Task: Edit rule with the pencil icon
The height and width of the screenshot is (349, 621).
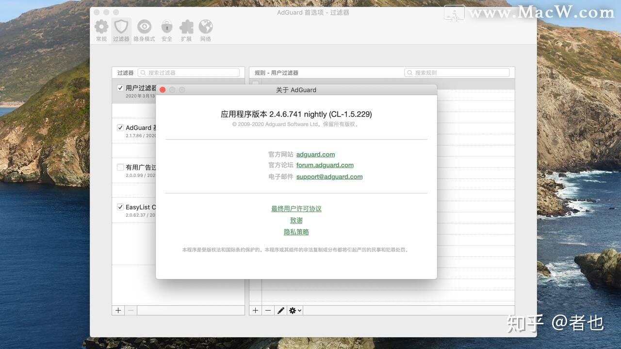Action: (x=280, y=310)
